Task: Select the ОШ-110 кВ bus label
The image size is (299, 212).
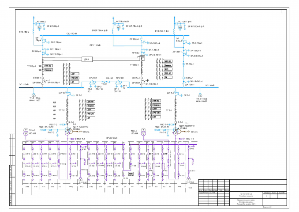Action: 71,34
